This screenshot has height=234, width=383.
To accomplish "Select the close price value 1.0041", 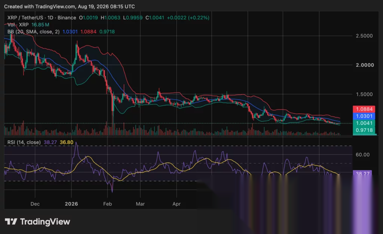I will click(157, 18).
